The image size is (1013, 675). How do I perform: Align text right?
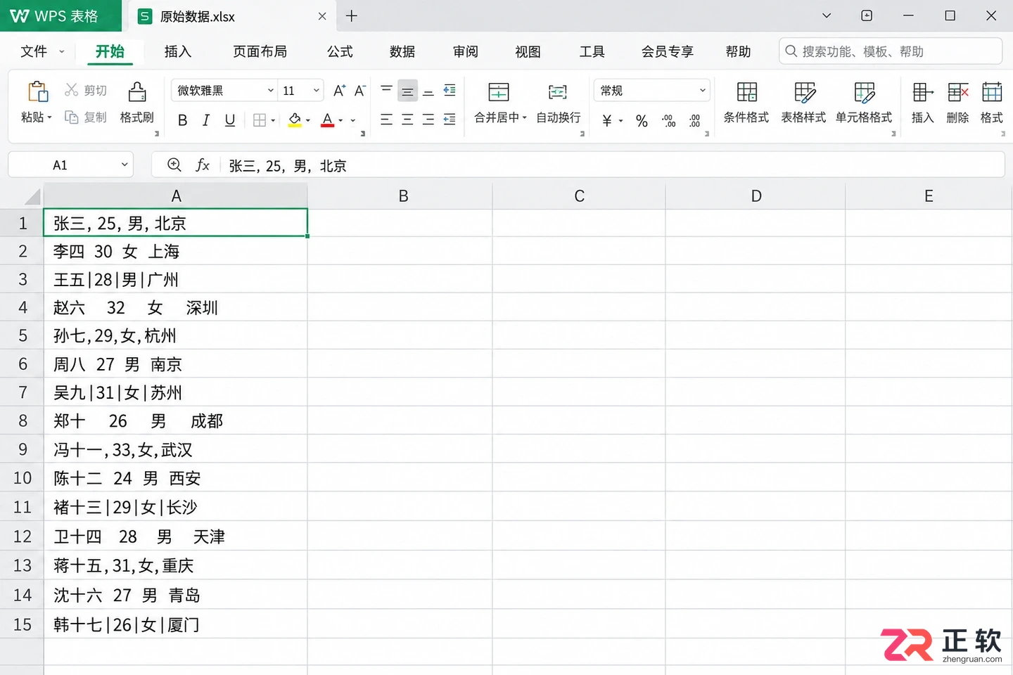pos(428,120)
